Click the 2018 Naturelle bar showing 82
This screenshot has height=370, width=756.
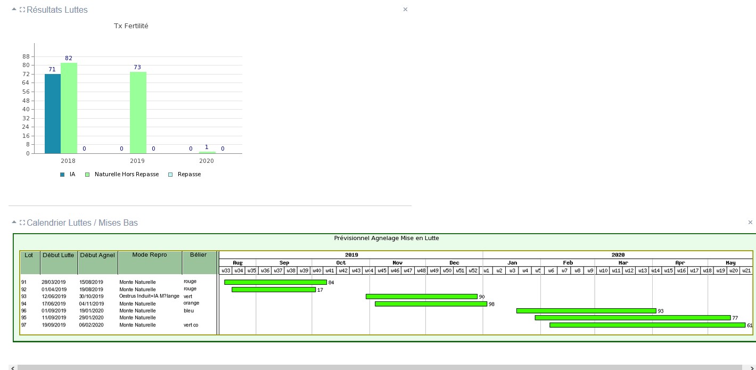pyautogui.click(x=69, y=108)
